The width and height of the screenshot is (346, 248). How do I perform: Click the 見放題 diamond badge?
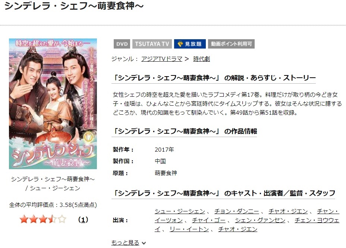pos(190,44)
